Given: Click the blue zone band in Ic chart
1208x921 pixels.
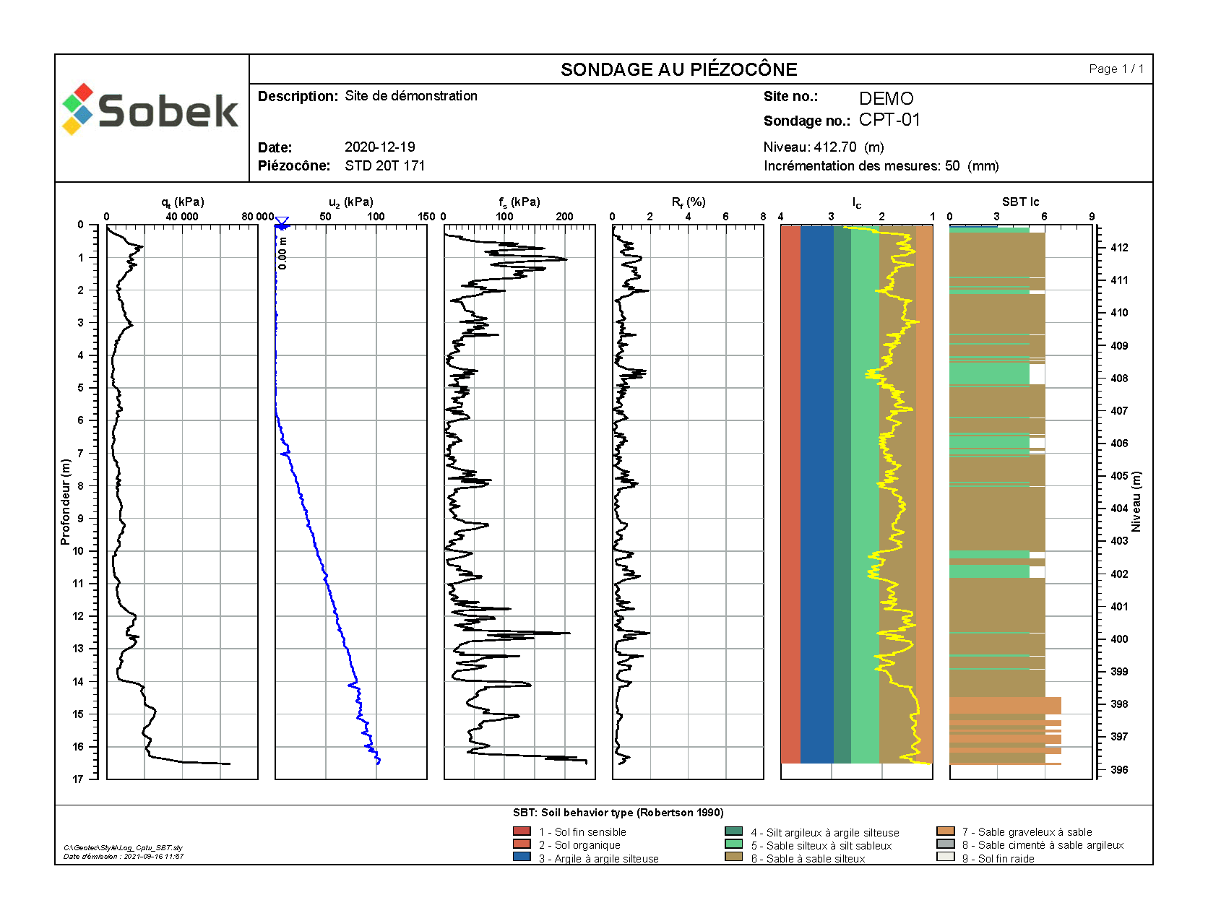Looking at the screenshot, I should (x=817, y=495).
